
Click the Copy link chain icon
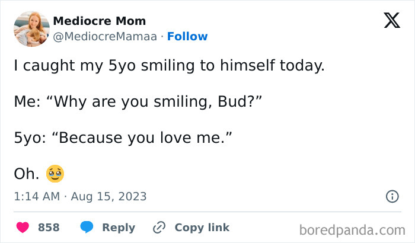[x=158, y=227]
